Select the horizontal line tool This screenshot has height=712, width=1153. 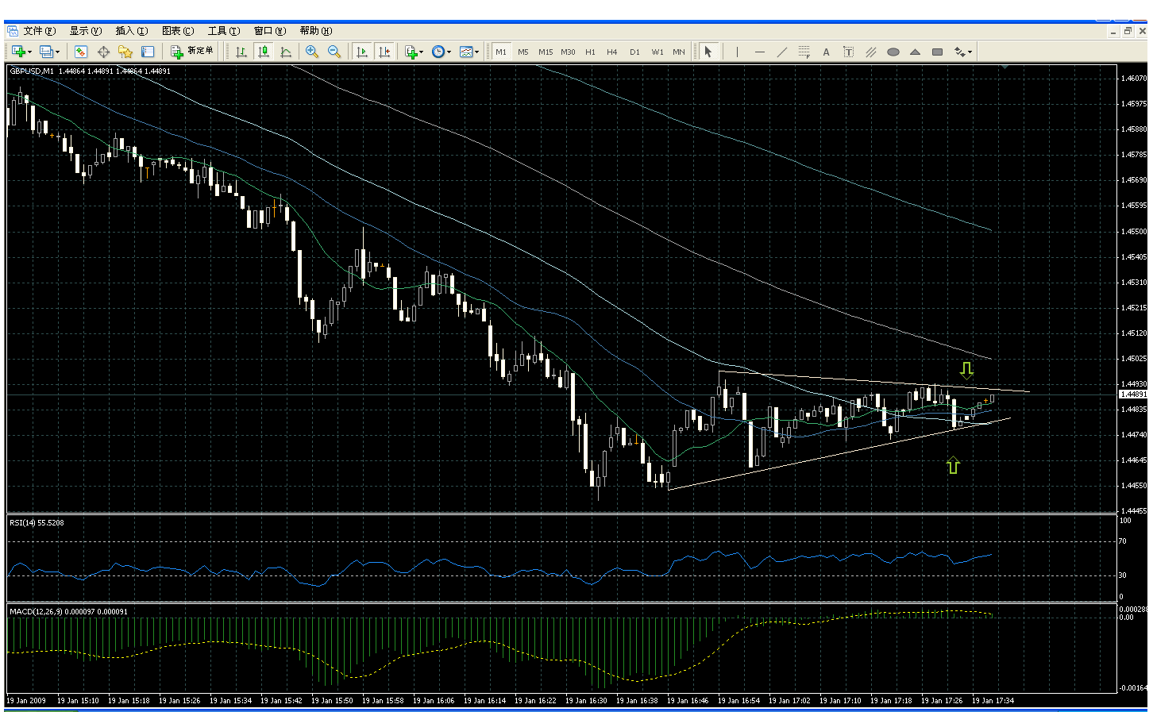point(760,52)
